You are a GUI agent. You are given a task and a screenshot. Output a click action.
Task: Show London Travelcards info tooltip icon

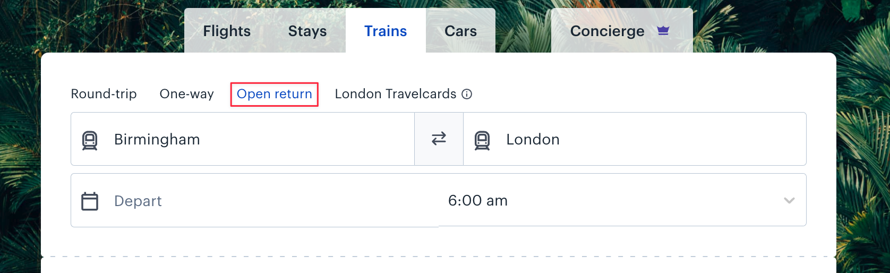tap(467, 94)
